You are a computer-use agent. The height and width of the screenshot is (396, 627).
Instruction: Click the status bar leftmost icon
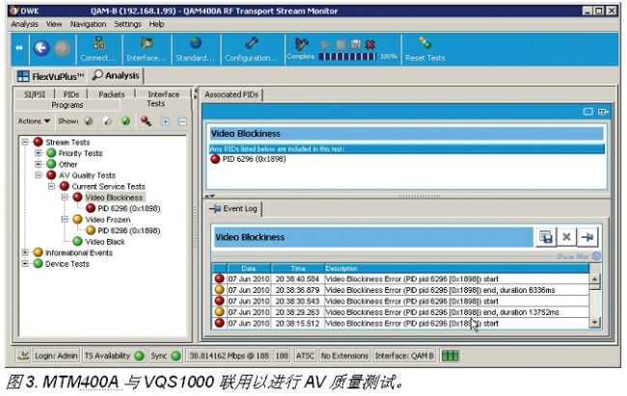tap(23, 356)
